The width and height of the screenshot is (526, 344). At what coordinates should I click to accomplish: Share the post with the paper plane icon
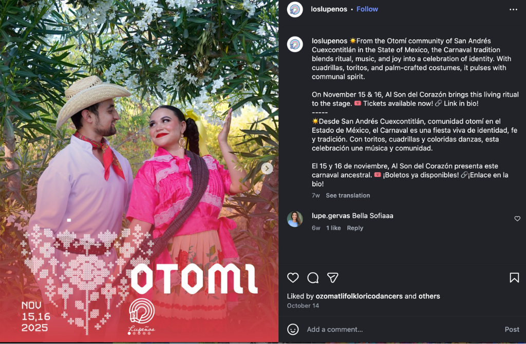point(332,278)
